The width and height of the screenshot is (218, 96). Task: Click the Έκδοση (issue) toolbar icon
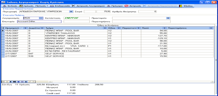click(5, 6)
